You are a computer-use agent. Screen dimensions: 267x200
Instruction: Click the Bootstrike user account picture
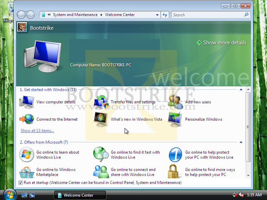[22, 27]
